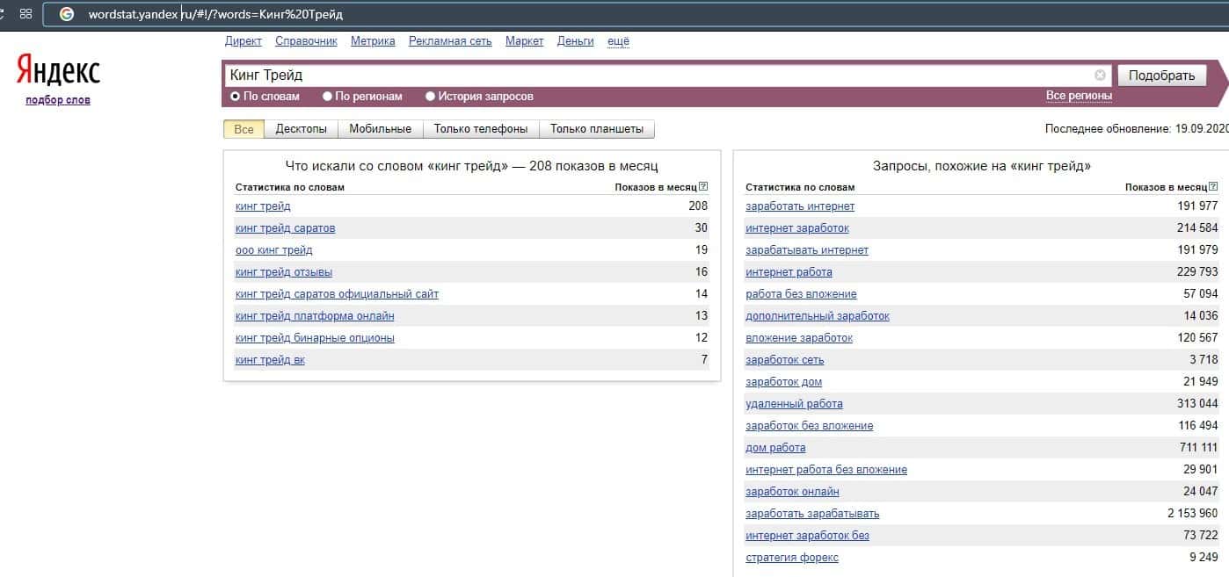Click the 'Кинг Трейд' search input field
Viewport: 1229px width, 577px height.
tap(651, 76)
